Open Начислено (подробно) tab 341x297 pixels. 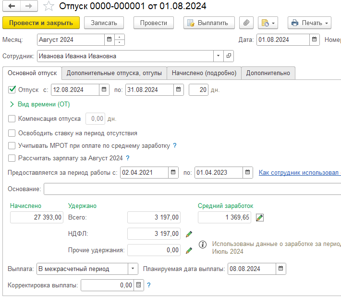coord(204,73)
